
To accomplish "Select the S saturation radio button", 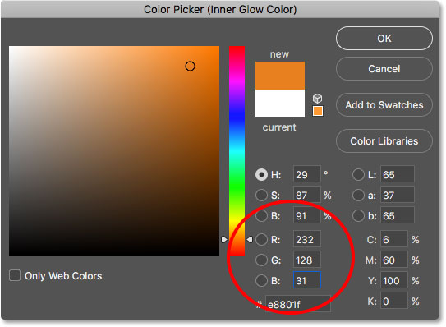I will point(261,196).
